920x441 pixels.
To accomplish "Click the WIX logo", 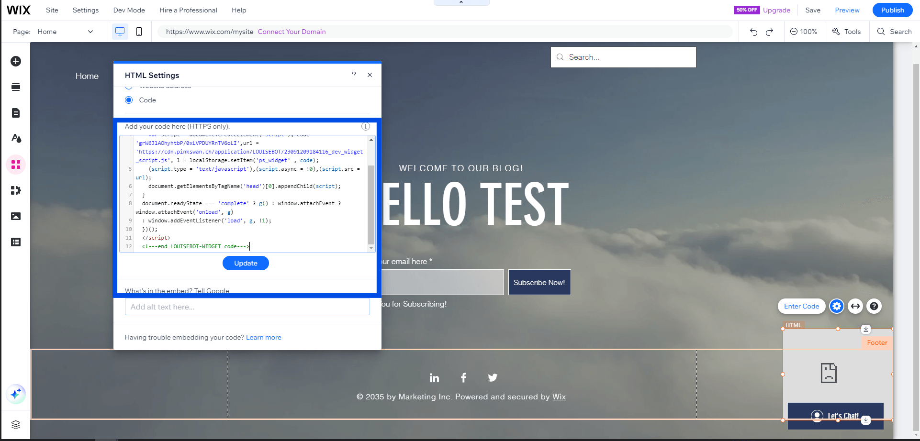I will point(19,10).
